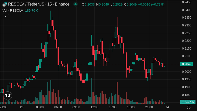Open the TradingView logo button
Screen dimensions: 197x111
(8, 96)
